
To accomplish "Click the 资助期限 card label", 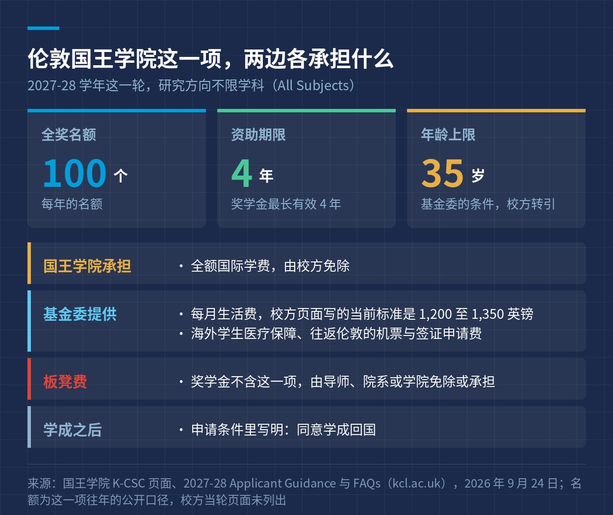I will point(258,134).
